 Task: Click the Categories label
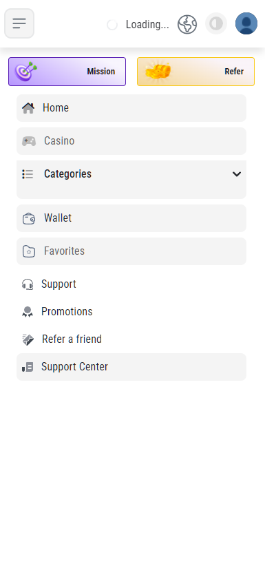click(67, 174)
